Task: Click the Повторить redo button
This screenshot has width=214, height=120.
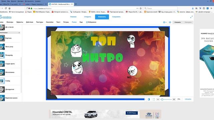Action: [188, 22]
